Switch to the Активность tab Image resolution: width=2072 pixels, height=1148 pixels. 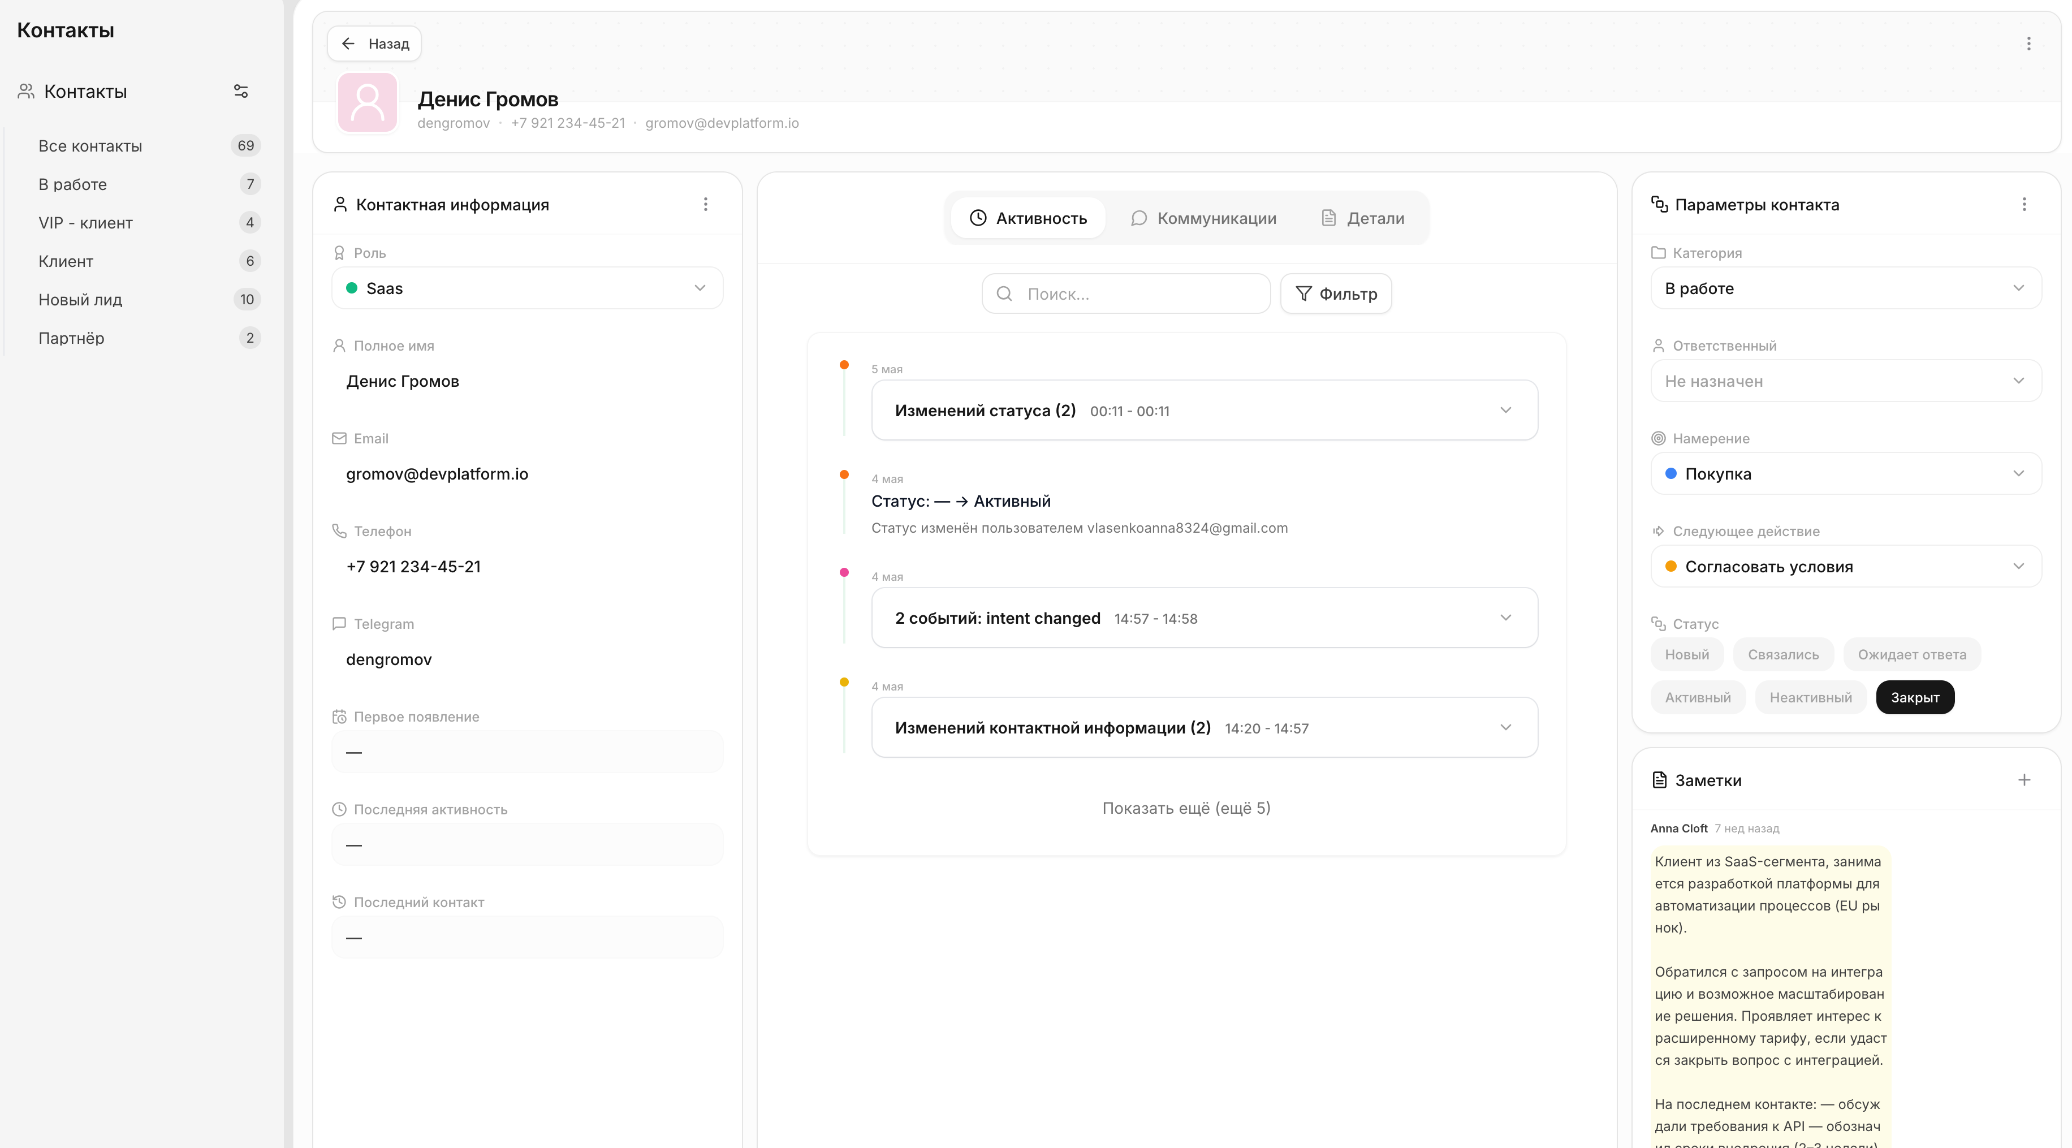(1027, 218)
